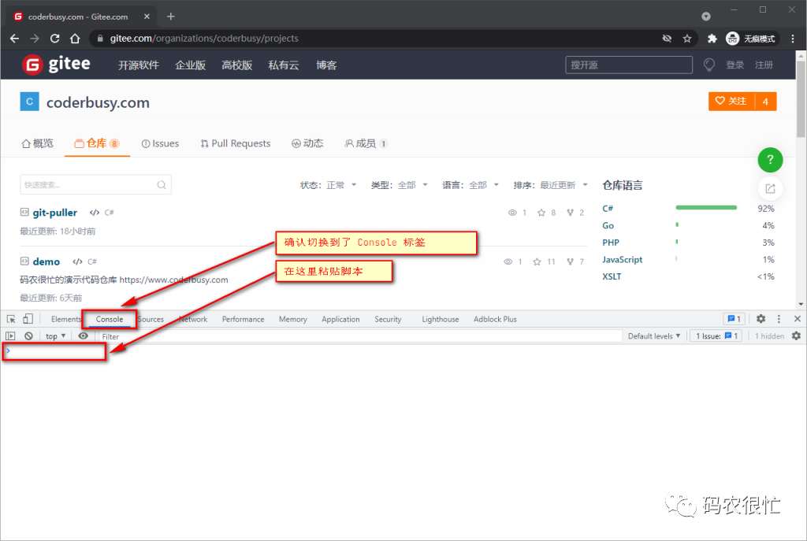Click the page vertical scrollbar thumb

[801, 98]
